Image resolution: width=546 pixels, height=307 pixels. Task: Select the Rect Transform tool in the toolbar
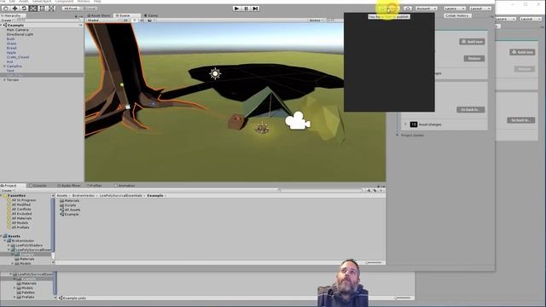tap(42, 9)
